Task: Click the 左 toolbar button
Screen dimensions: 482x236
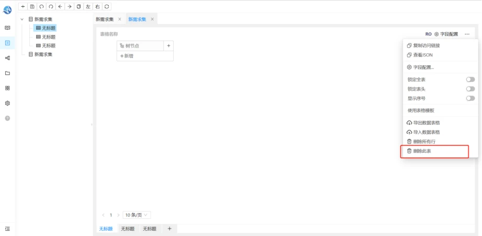Action: [x=88, y=6]
